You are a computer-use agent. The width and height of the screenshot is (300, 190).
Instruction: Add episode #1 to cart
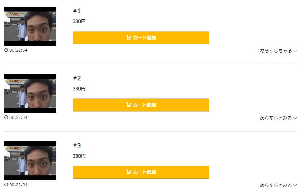pyautogui.click(x=141, y=38)
